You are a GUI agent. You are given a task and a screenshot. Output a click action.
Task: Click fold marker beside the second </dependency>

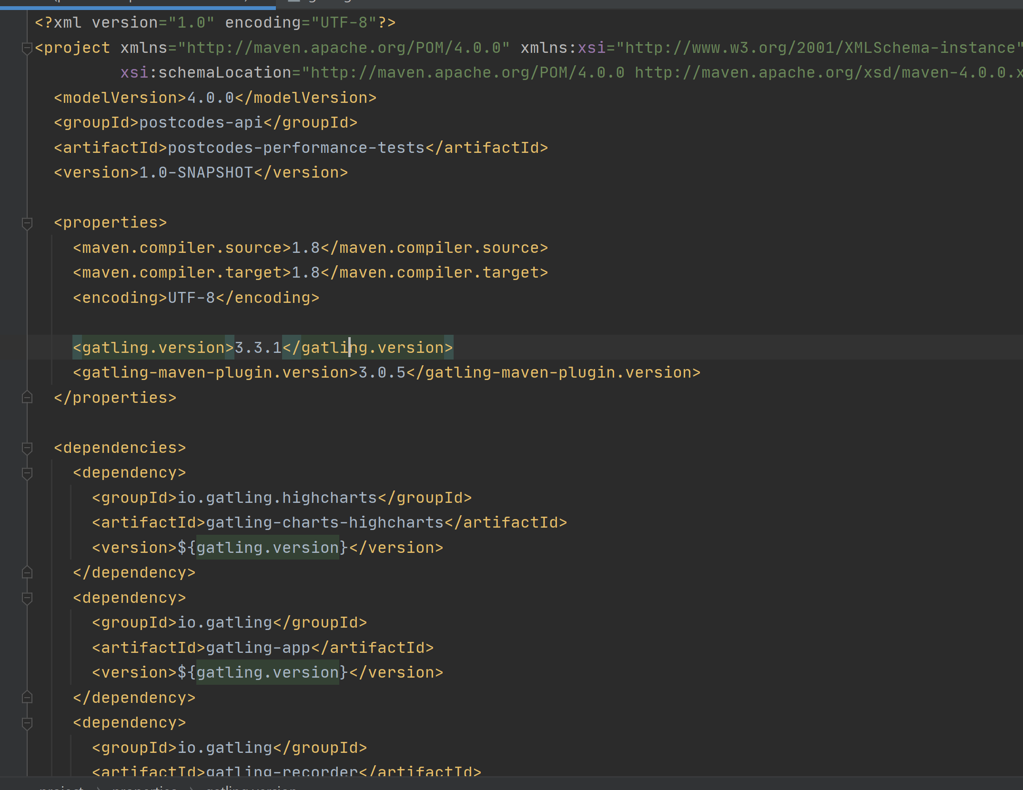pyautogui.click(x=27, y=697)
